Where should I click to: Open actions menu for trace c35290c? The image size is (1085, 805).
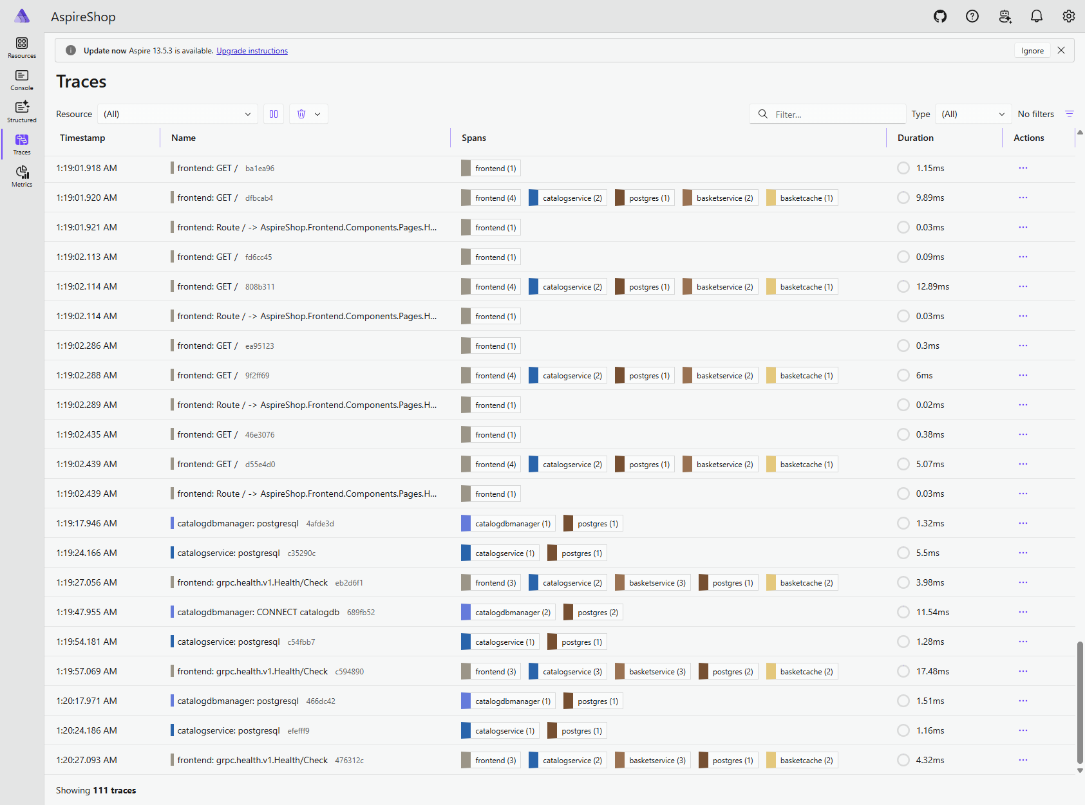(x=1023, y=553)
